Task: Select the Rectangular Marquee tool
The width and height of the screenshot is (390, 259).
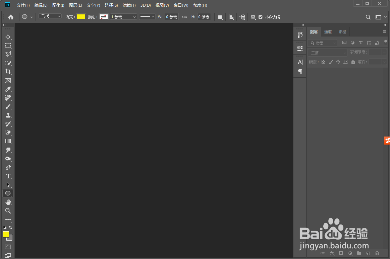Action: [x=8, y=46]
